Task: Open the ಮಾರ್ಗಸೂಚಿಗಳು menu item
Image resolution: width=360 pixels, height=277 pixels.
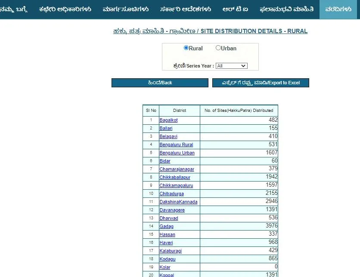Action: pos(126,9)
